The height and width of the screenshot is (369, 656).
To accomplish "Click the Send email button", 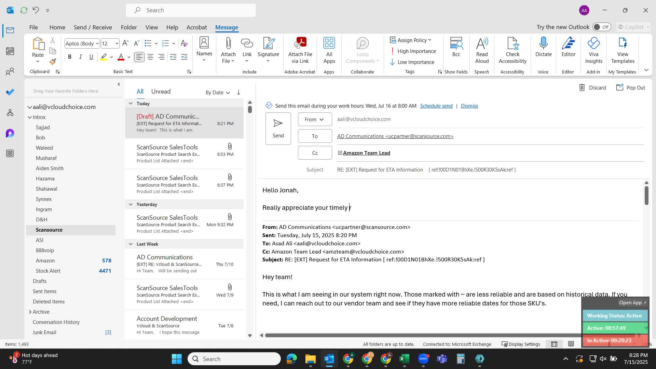I will [278, 128].
